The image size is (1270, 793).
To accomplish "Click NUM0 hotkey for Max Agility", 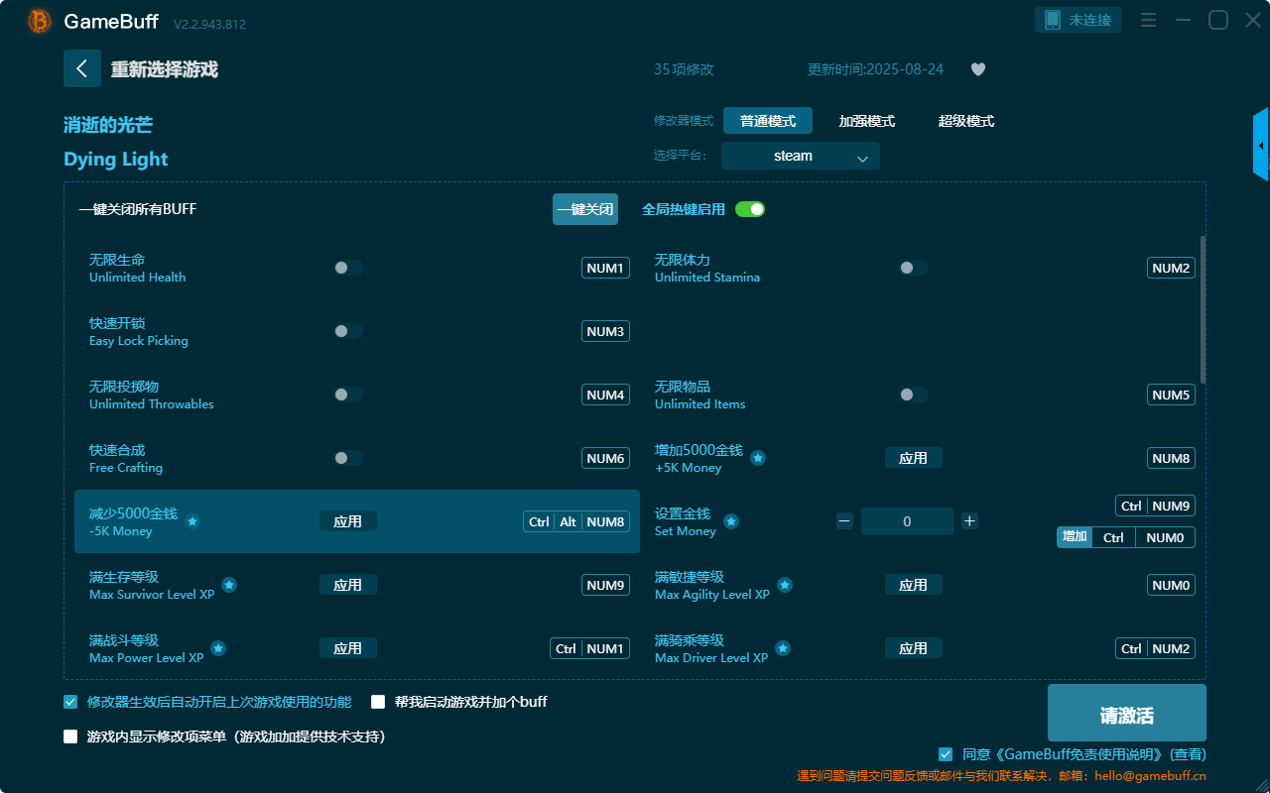I will coord(1171,585).
